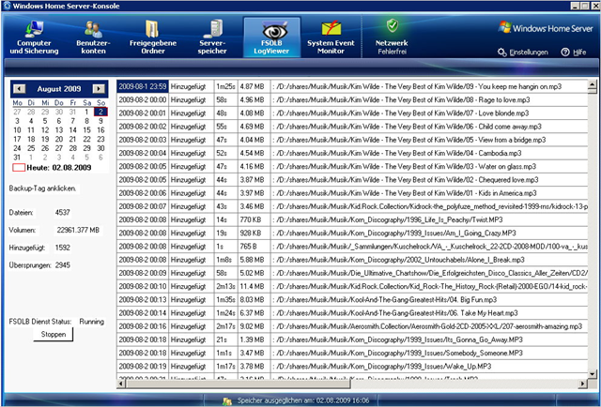
Task: Select the FSOLB LogViewer eye tab
Action: 271,38
